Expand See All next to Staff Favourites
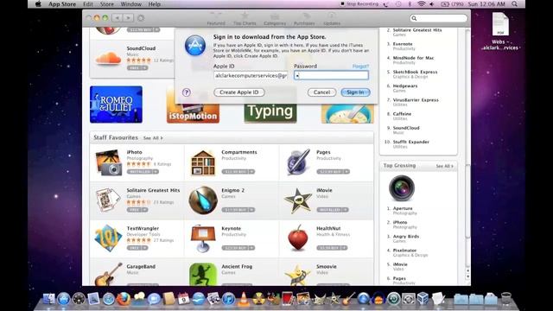This screenshot has width=553, height=311. [153, 138]
